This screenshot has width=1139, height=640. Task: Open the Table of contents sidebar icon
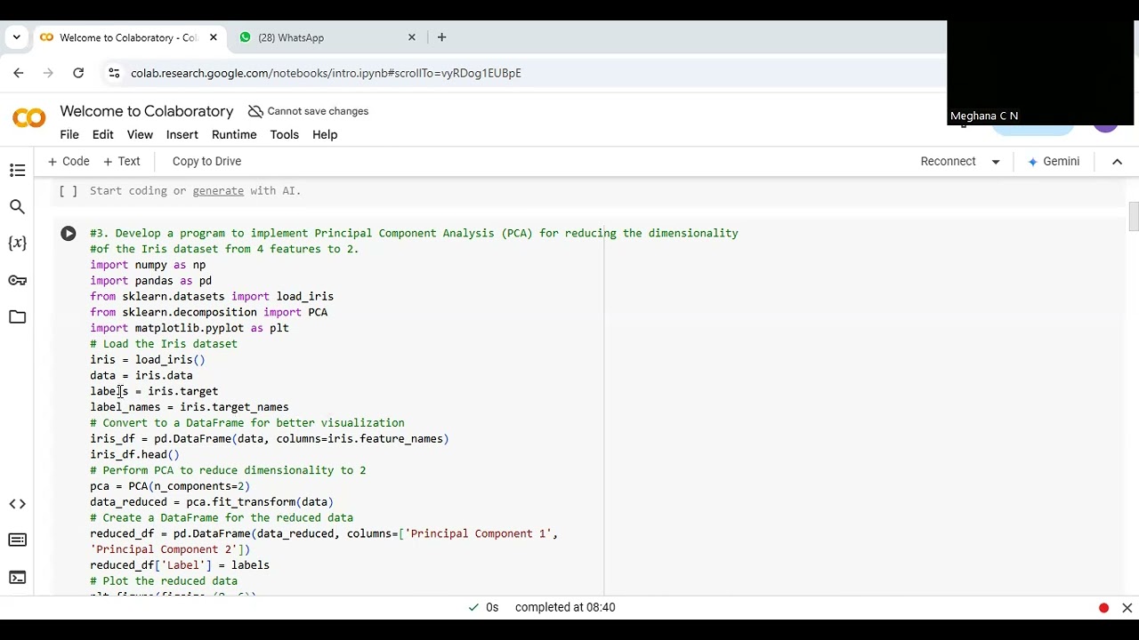click(x=17, y=170)
